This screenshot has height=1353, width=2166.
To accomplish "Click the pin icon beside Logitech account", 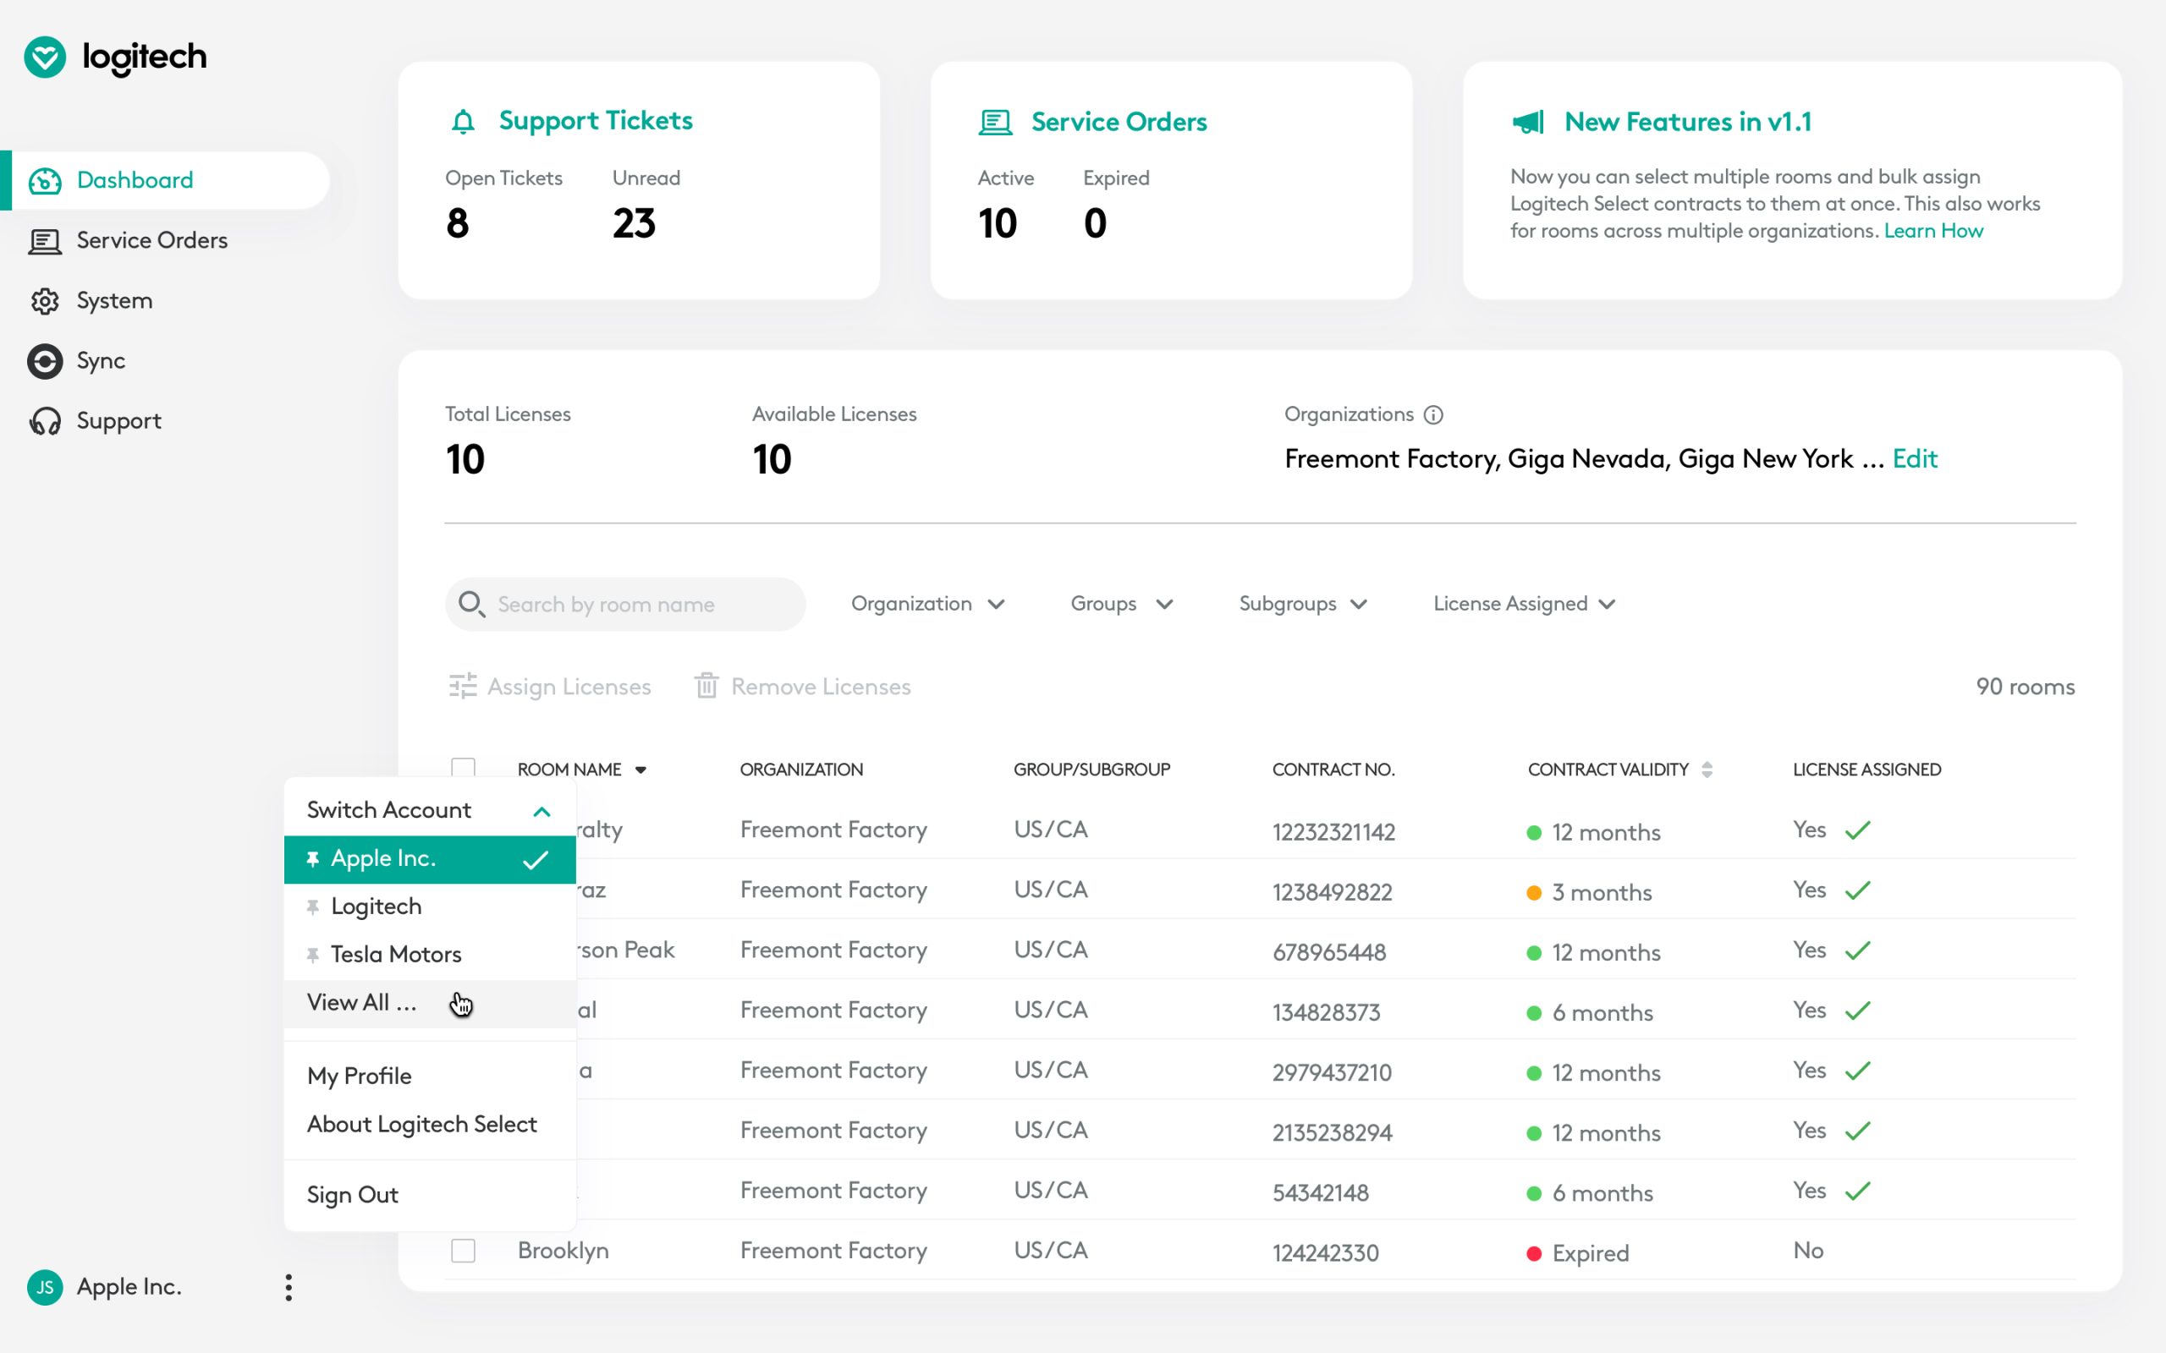I will click(312, 907).
